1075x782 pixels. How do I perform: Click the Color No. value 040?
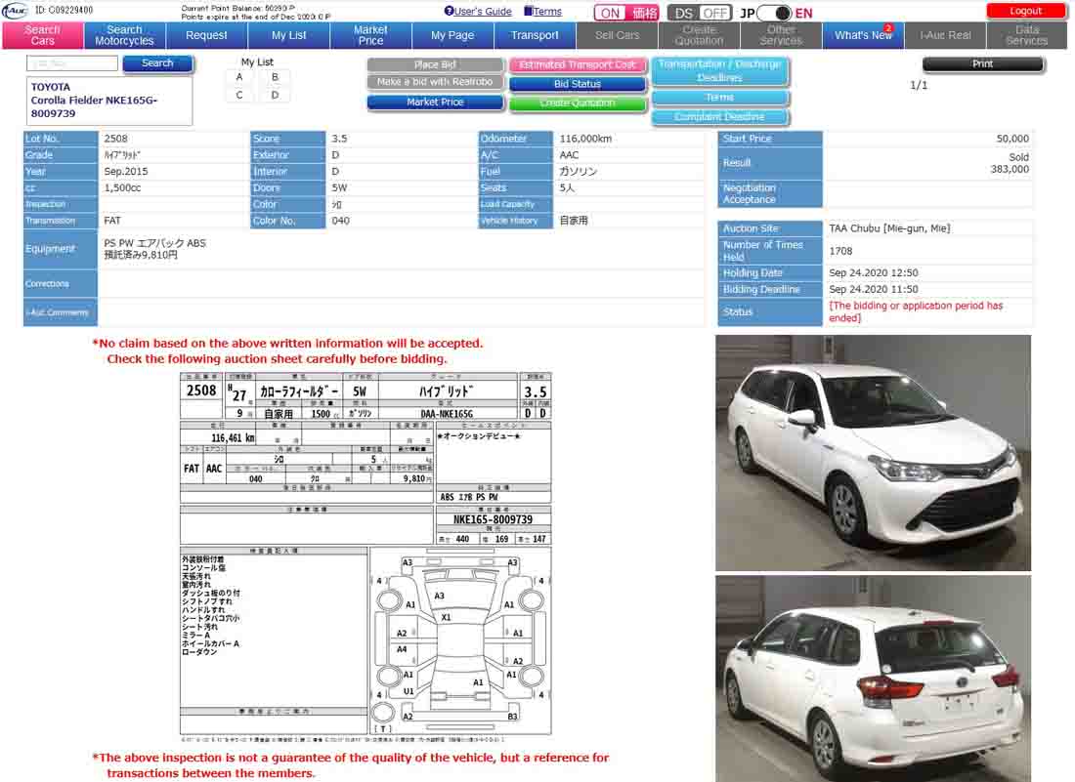(x=340, y=221)
